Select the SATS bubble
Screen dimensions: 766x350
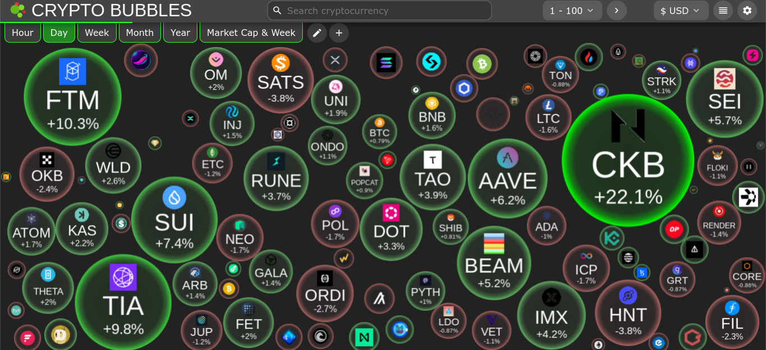coord(281,80)
